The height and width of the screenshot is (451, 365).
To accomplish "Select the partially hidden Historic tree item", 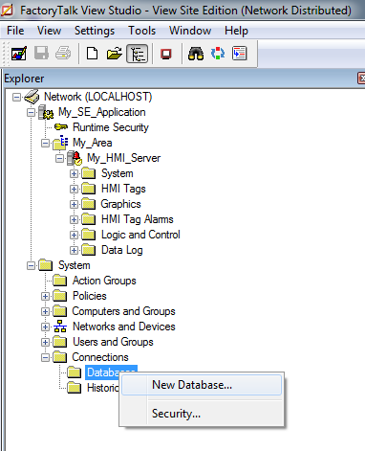I will tap(102, 388).
